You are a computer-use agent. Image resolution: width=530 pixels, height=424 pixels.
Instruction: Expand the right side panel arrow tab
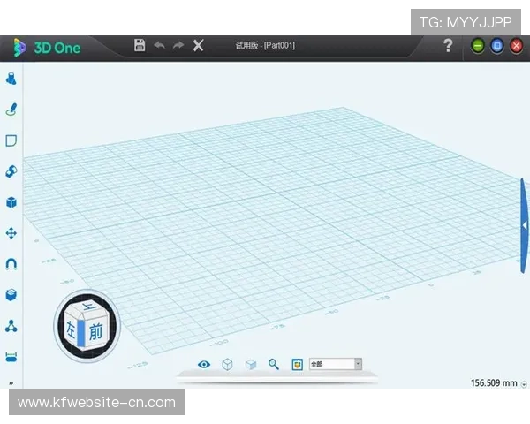pos(525,225)
